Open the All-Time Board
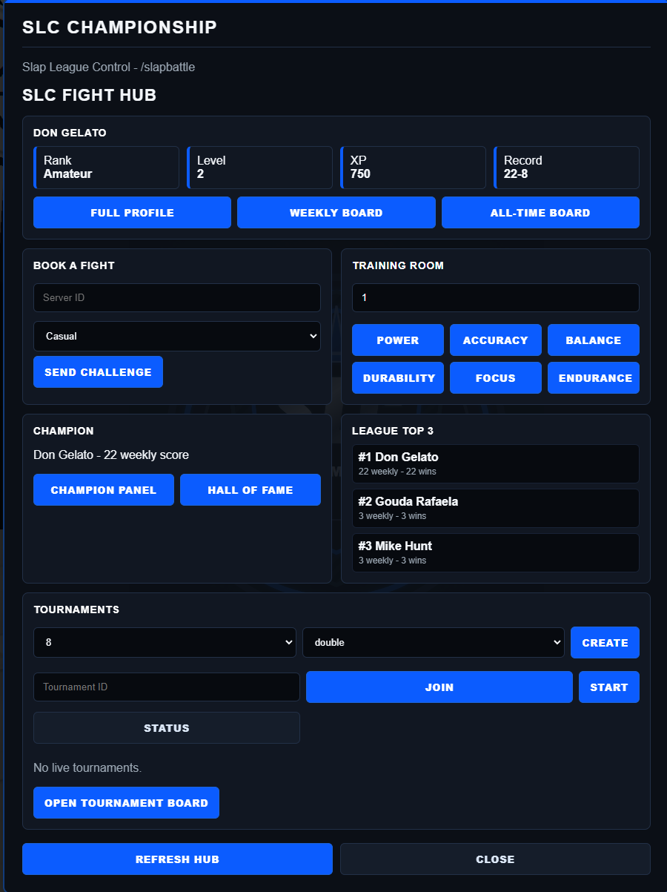The image size is (667, 892). tap(540, 212)
